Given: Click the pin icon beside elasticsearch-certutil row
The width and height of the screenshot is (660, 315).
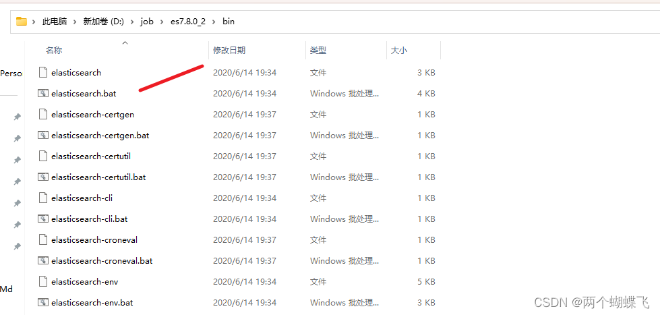Looking at the screenshot, I should coord(17,160).
